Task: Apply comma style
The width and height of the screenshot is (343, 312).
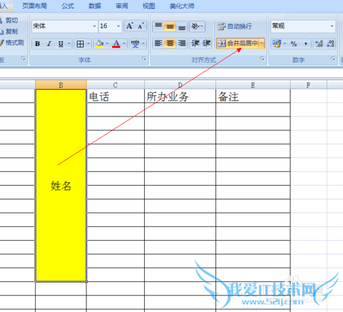Action: click(x=305, y=44)
